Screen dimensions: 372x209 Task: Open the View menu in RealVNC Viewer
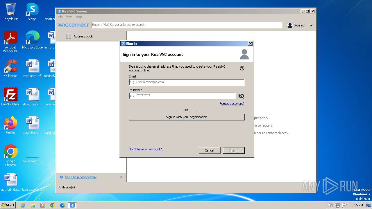point(69,17)
